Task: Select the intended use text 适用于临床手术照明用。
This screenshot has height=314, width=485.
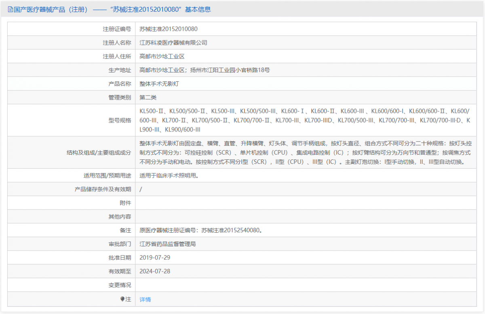Action: tap(169, 176)
